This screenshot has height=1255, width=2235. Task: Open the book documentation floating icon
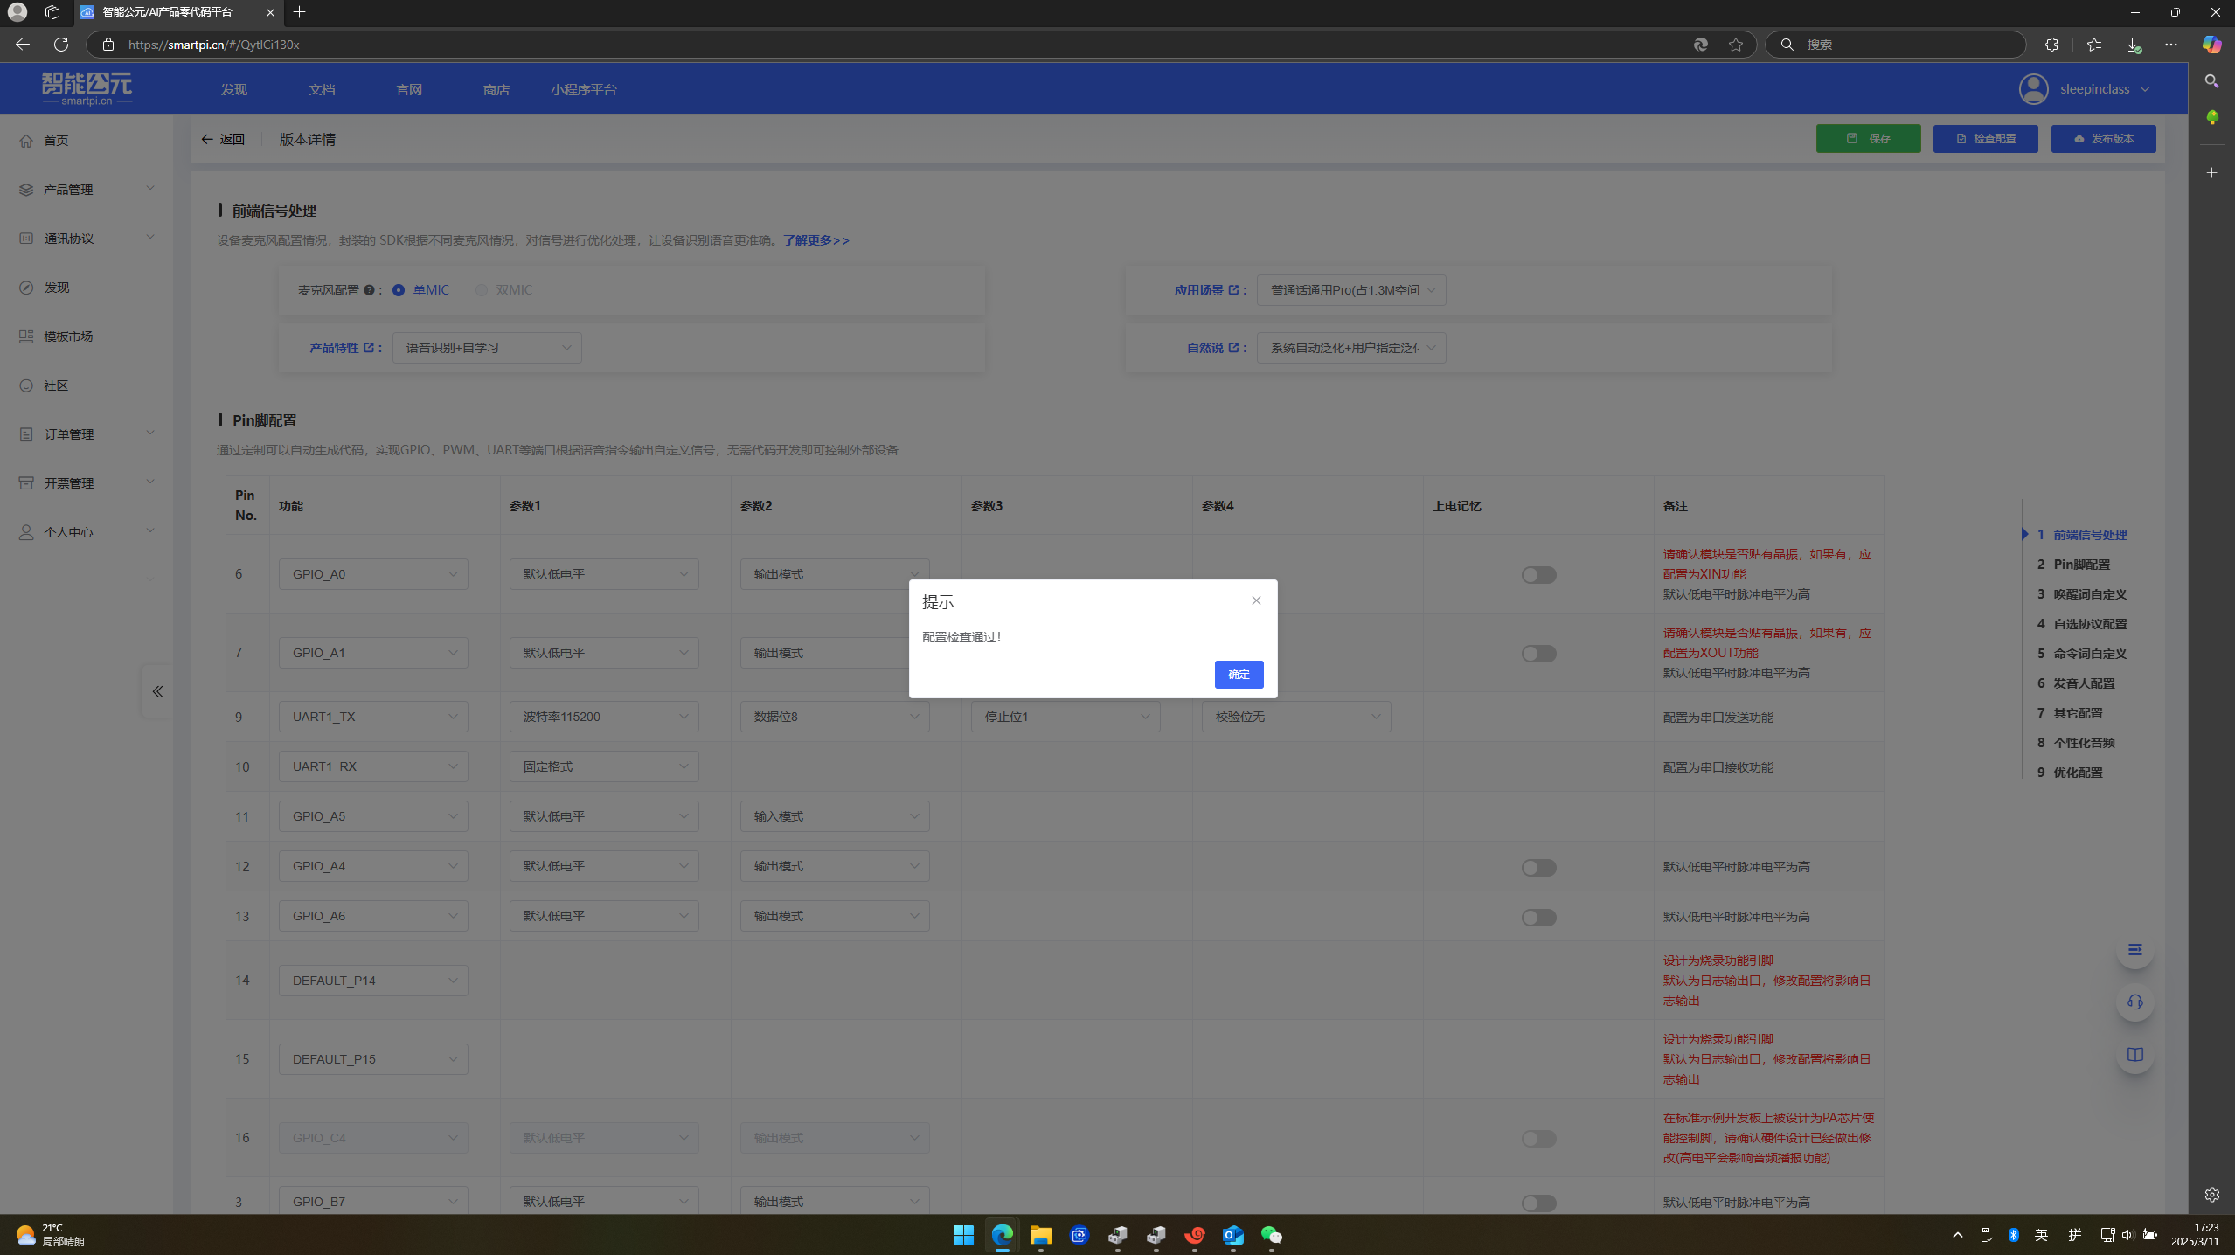[x=2134, y=1055]
